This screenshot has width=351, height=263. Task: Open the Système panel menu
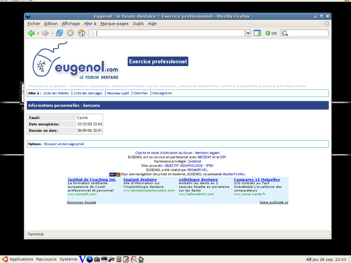pos(68,259)
